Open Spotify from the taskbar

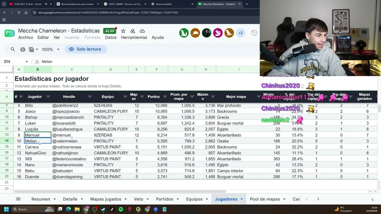[x=121, y=209]
